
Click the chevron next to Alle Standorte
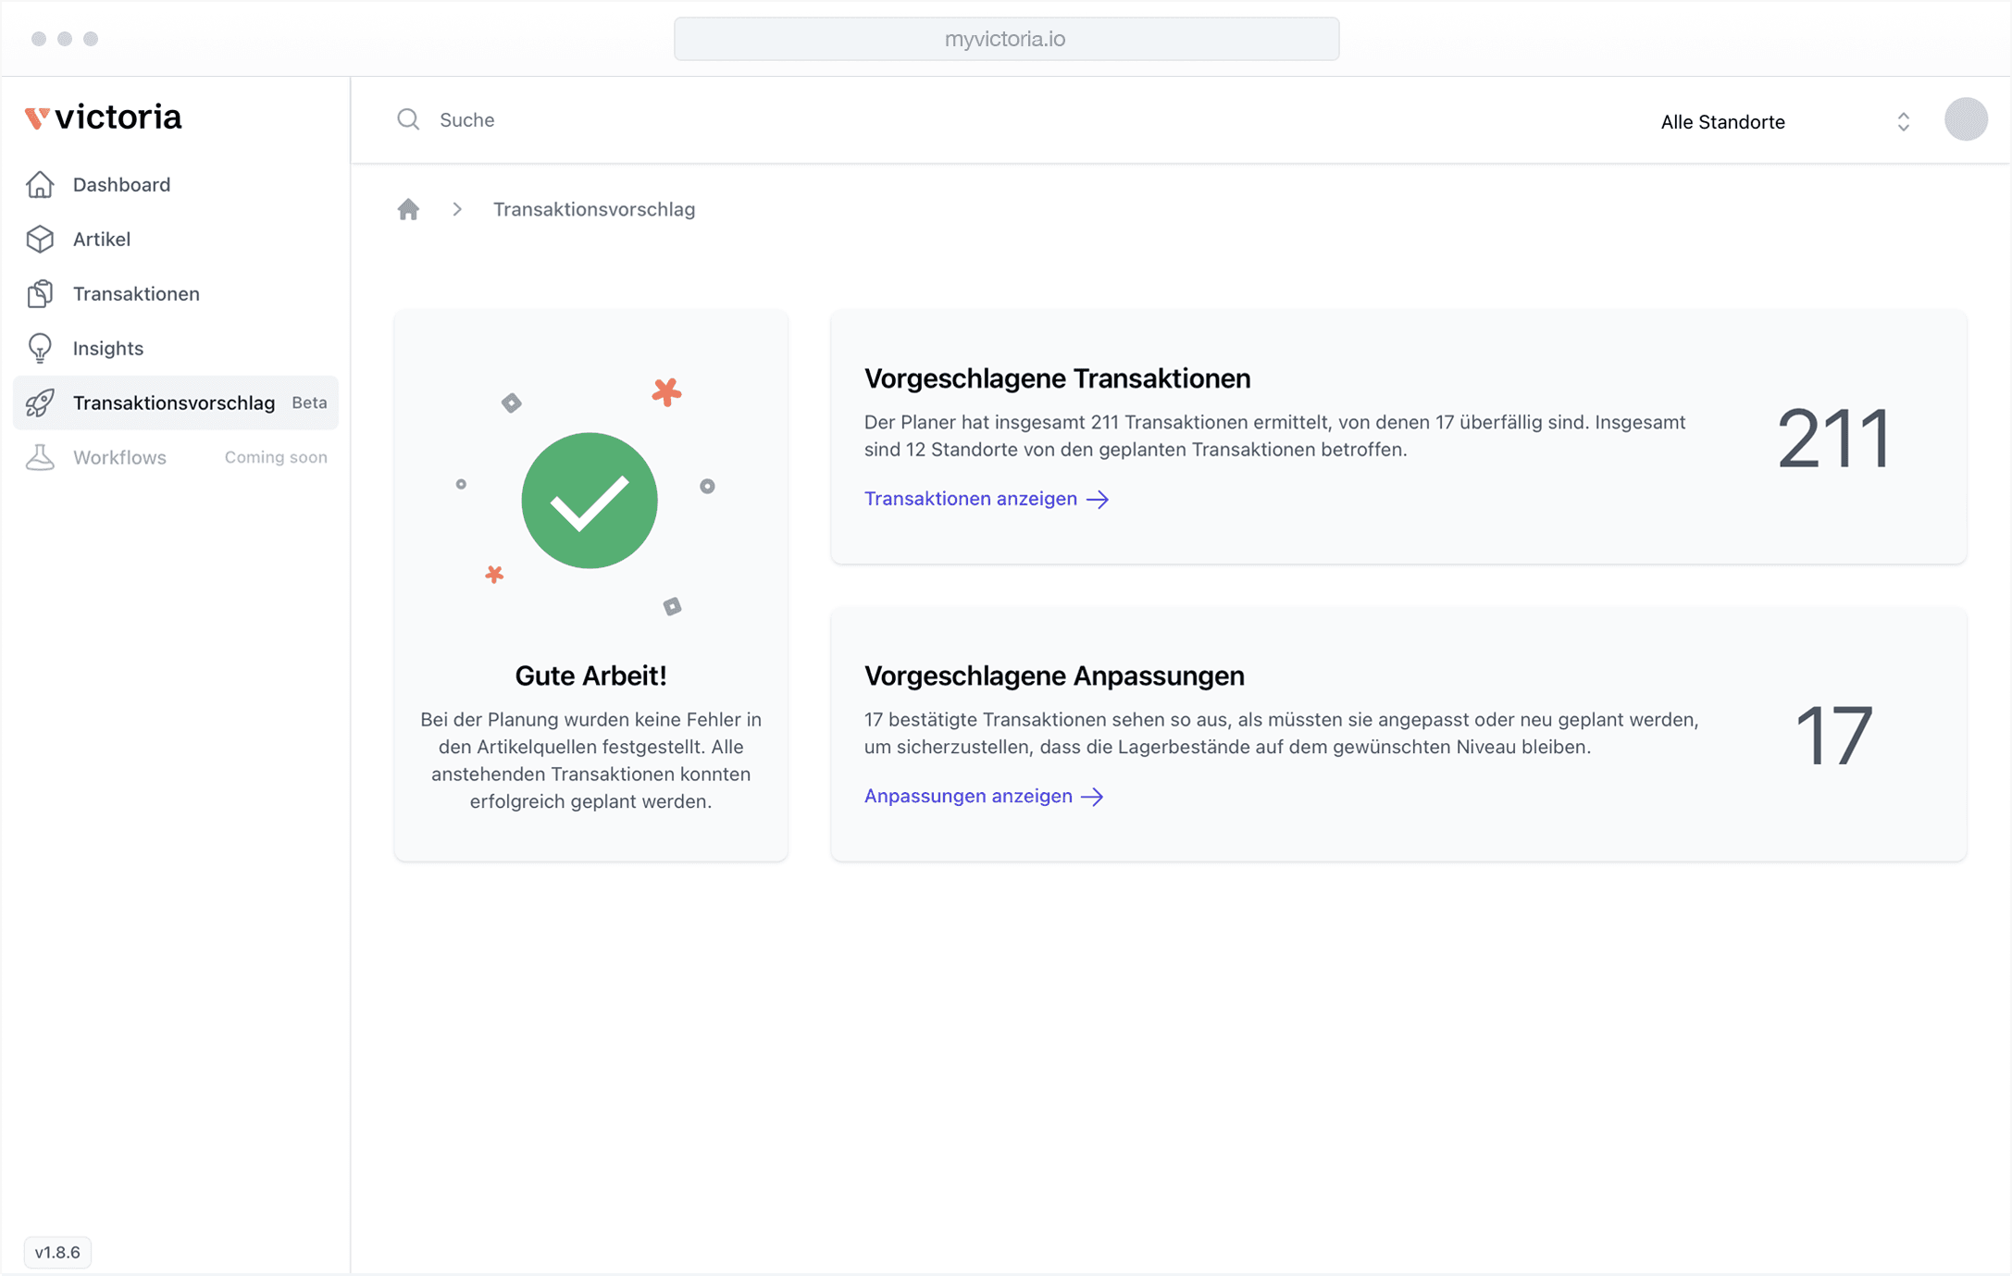pyautogui.click(x=1904, y=121)
